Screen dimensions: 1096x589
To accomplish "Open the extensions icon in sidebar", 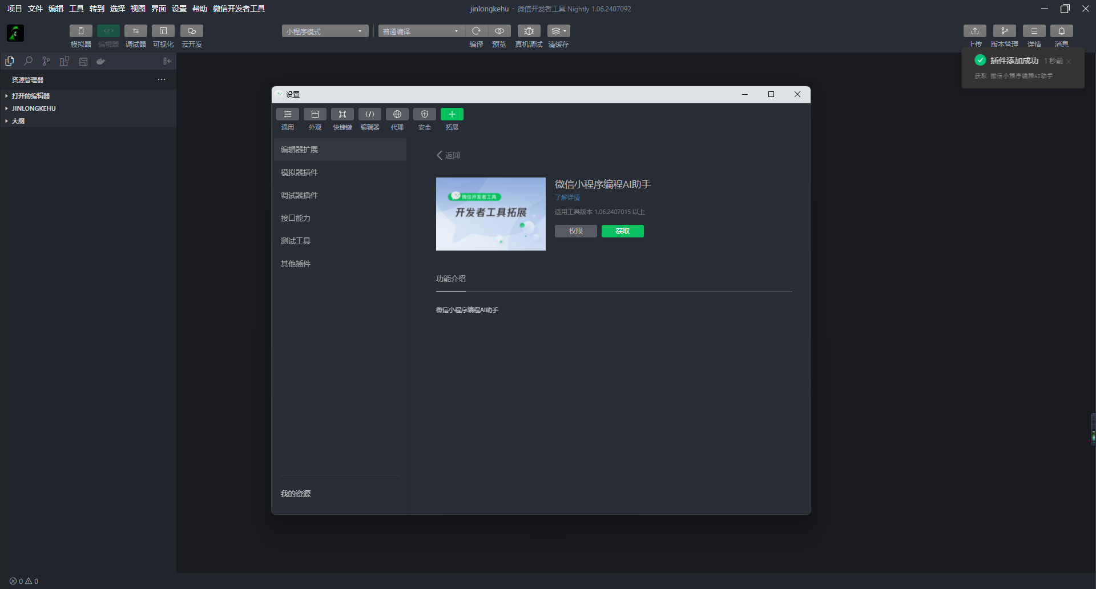I will 65,61.
